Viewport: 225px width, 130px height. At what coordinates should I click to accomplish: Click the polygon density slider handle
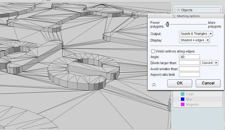pyautogui.click(x=168, y=24)
